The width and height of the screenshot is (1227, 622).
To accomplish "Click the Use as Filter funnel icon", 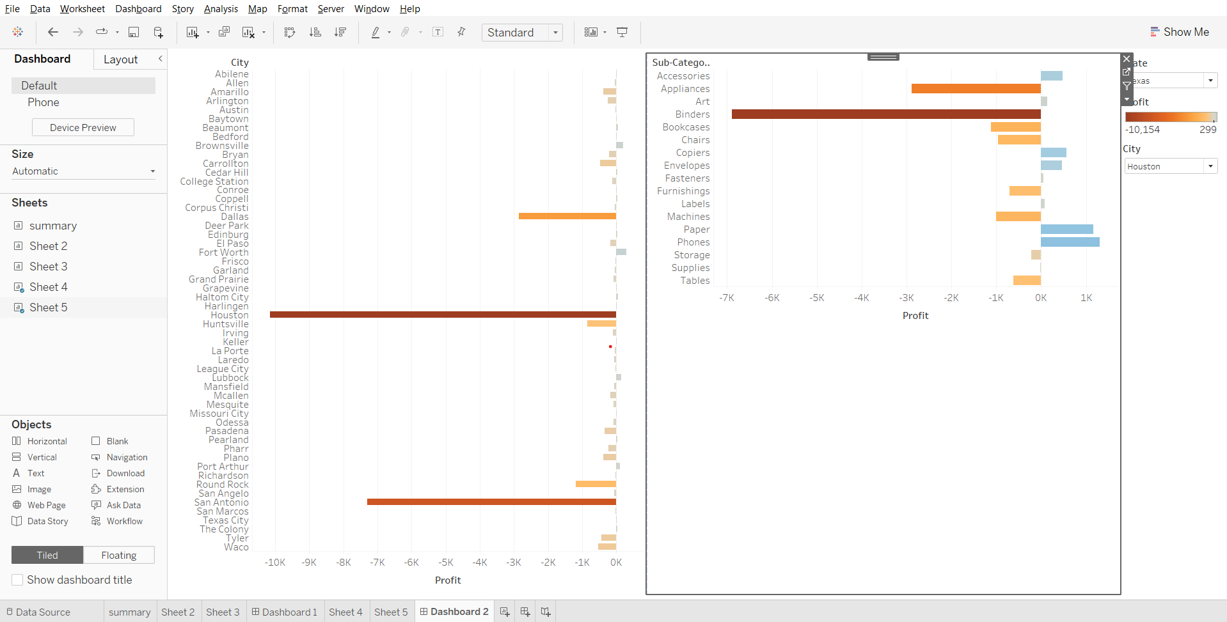I will (1127, 86).
